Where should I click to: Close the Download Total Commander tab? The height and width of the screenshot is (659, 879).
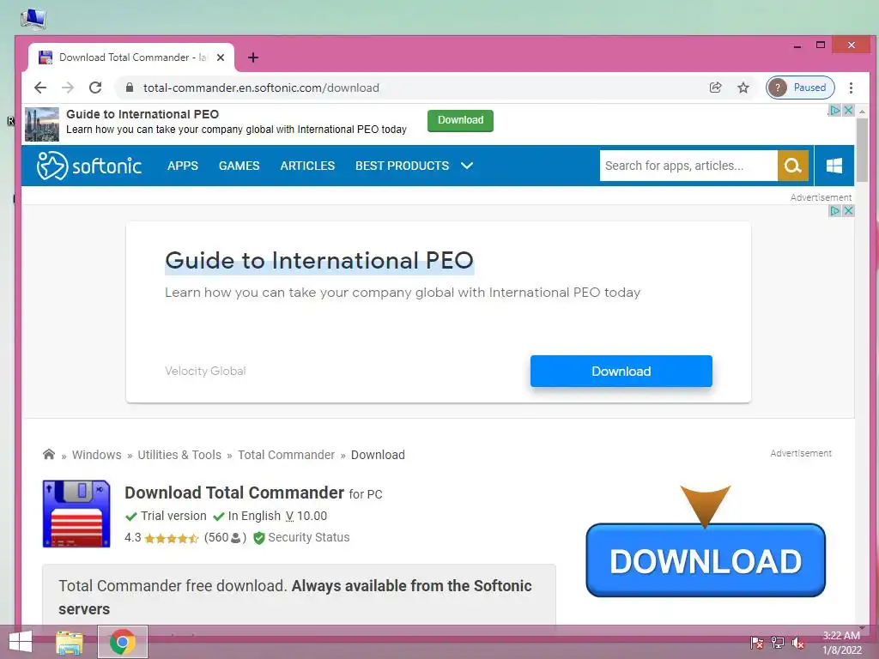tap(221, 57)
